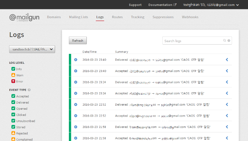
Task: Click gear icon on first Delivered 23:40 row
Action: click(x=76, y=60)
